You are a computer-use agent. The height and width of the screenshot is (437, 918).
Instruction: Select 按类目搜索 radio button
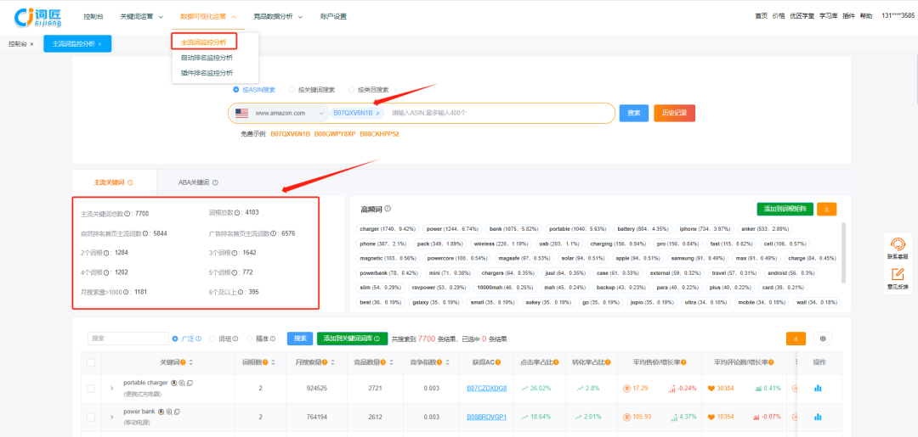point(351,90)
